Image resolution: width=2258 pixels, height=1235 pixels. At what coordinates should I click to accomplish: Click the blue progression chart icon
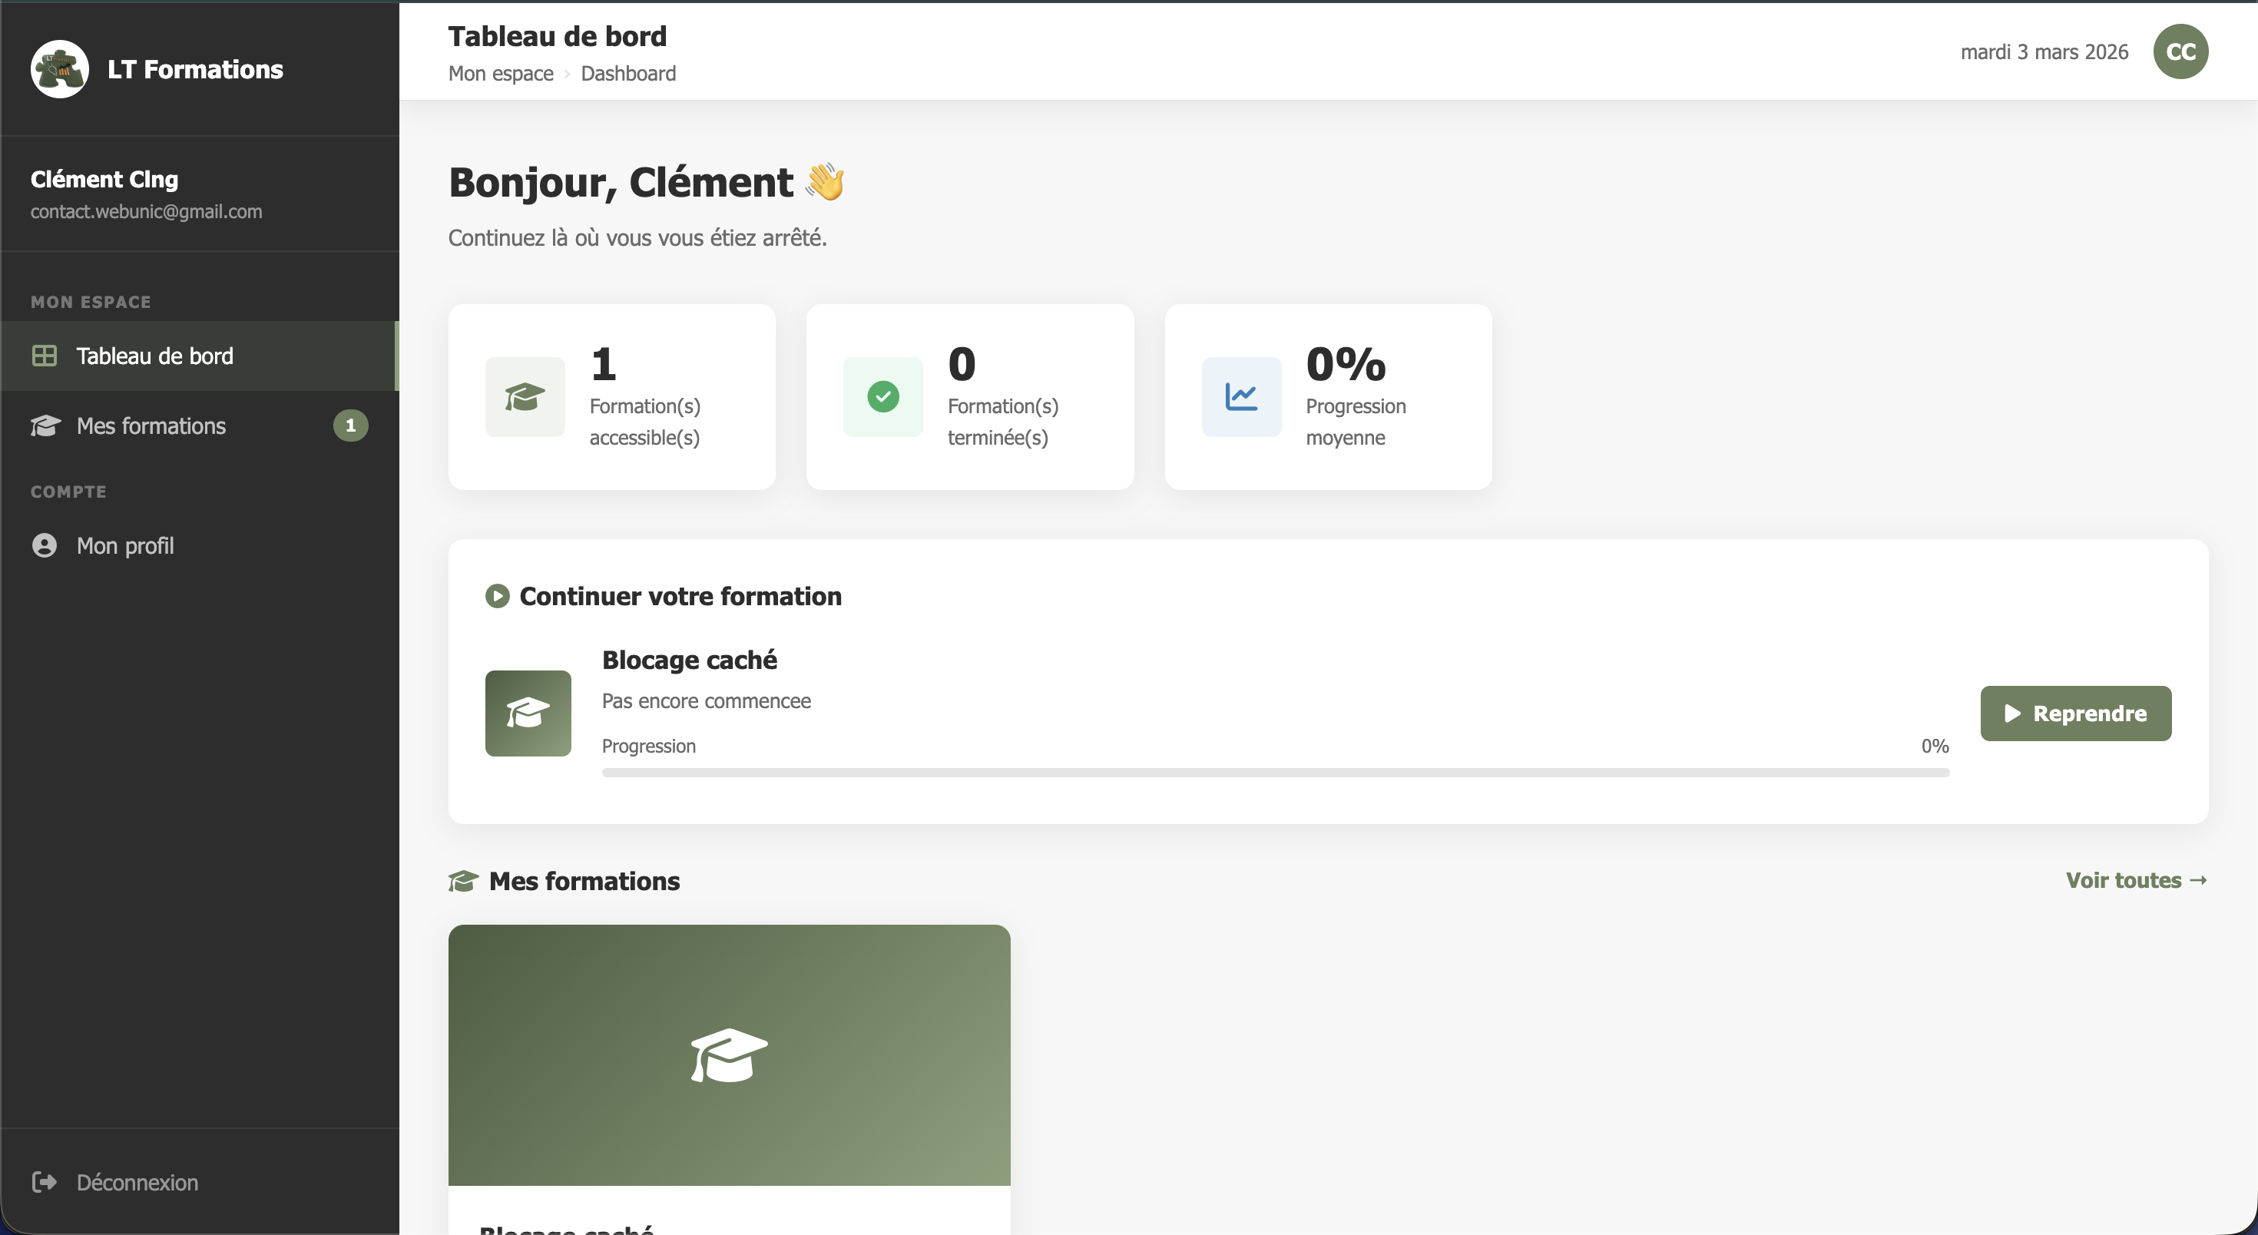coord(1240,397)
